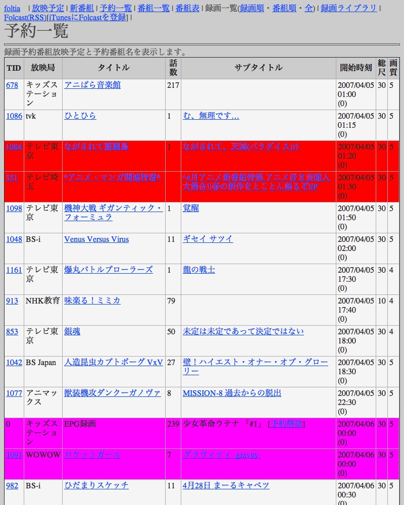Select 番組表 in the navigation bar
Viewport: 404px width, 505px height.
[x=187, y=8]
